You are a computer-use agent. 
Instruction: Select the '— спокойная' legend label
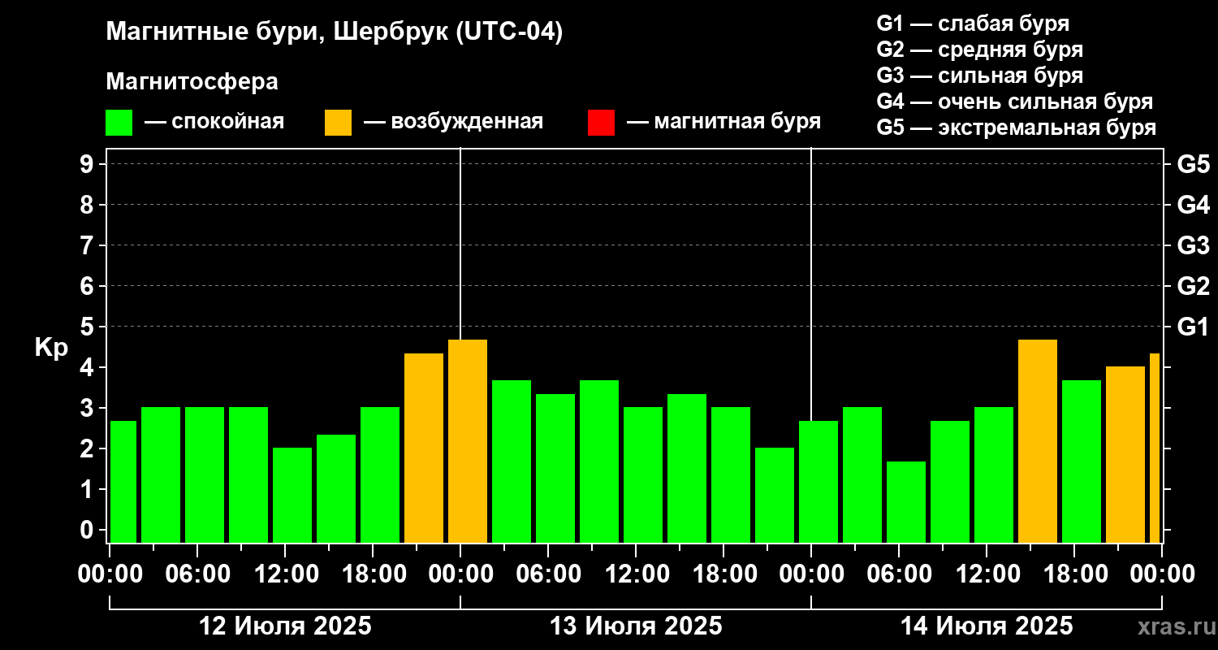pos(214,122)
